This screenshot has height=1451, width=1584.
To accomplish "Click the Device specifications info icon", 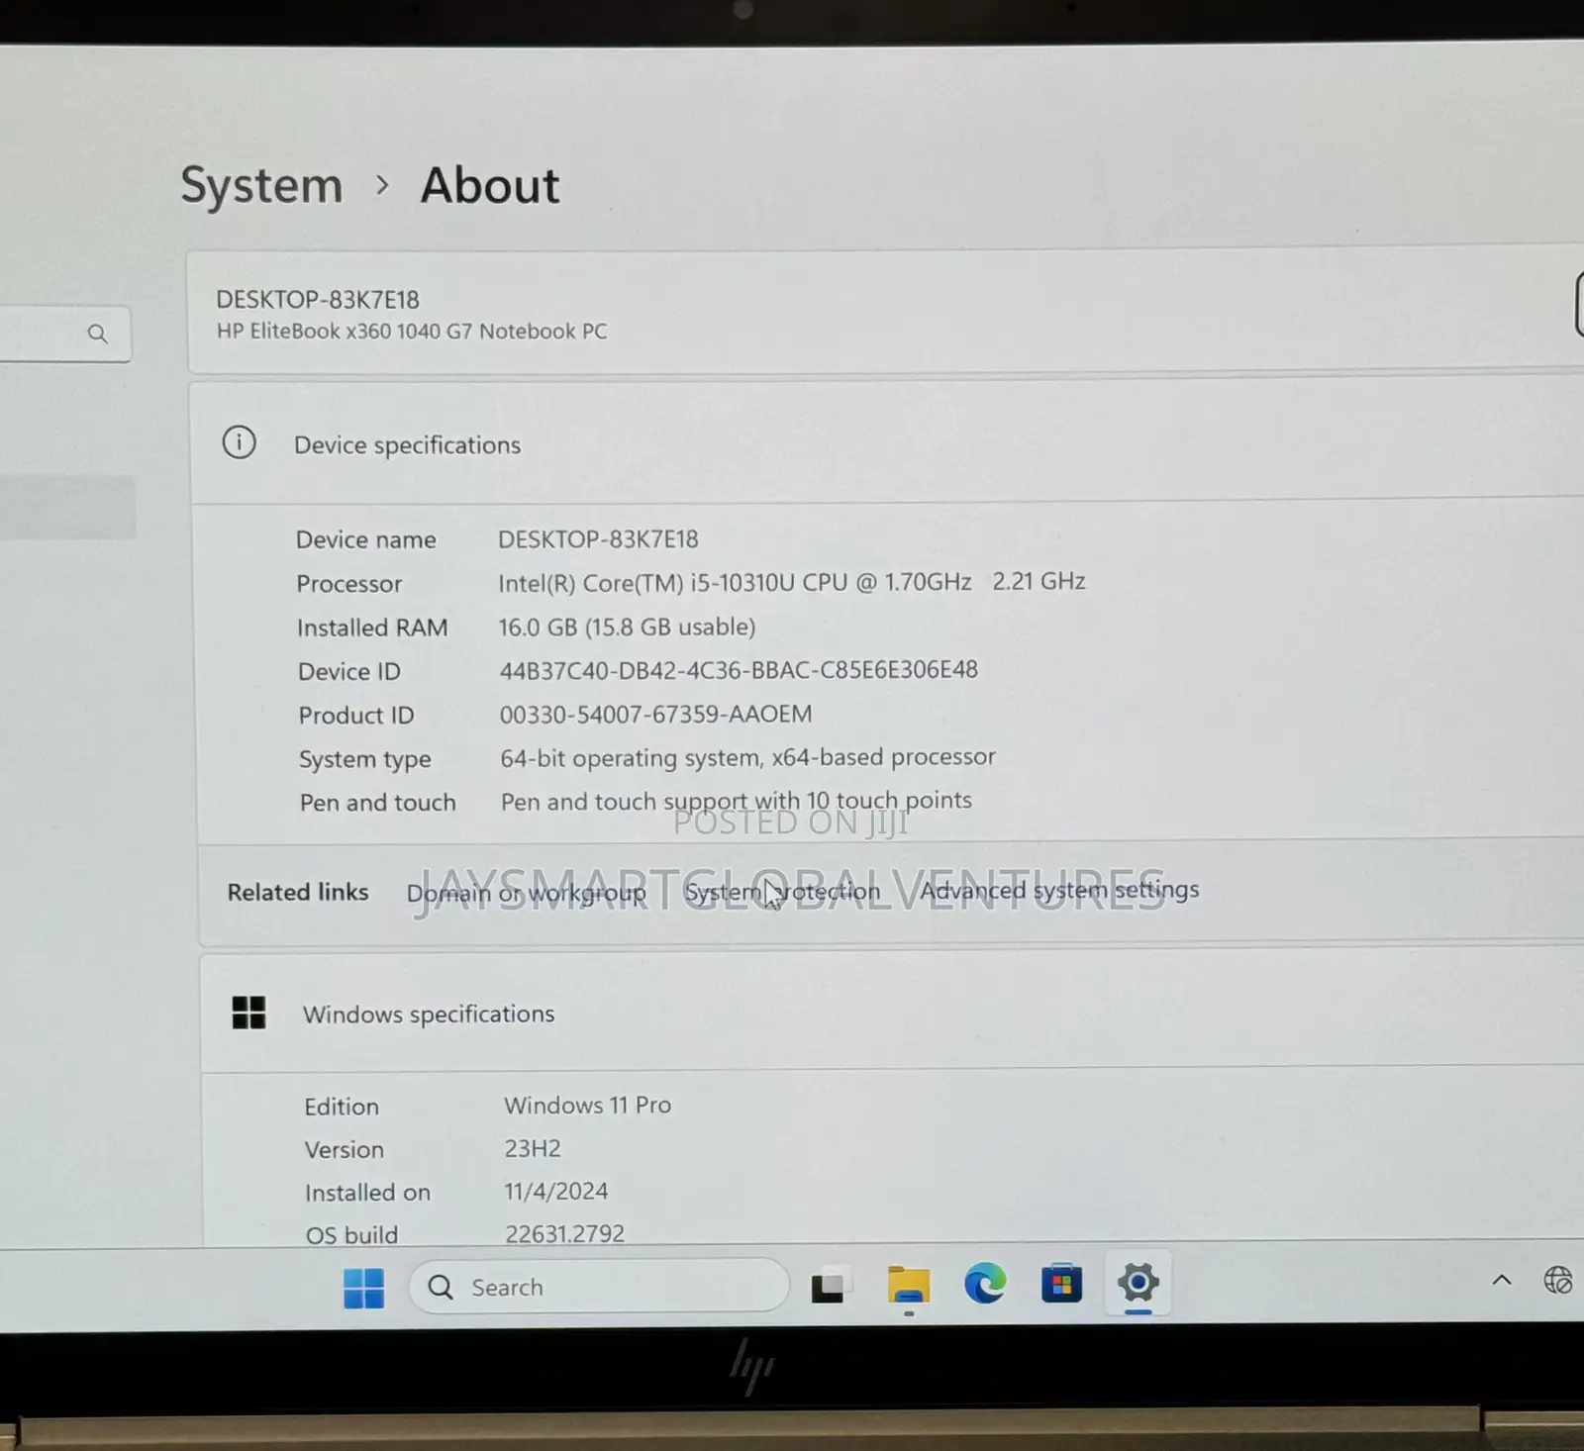I will [x=239, y=442].
